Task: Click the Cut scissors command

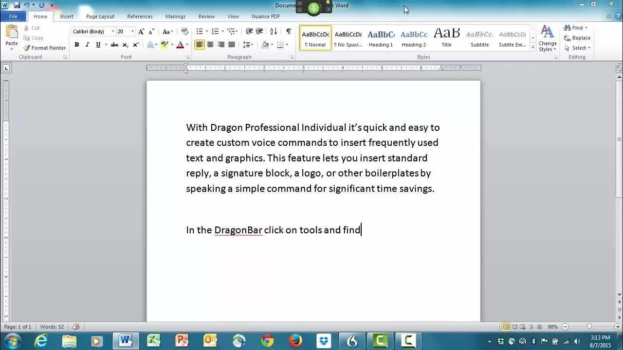Action: pyautogui.click(x=32, y=28)
